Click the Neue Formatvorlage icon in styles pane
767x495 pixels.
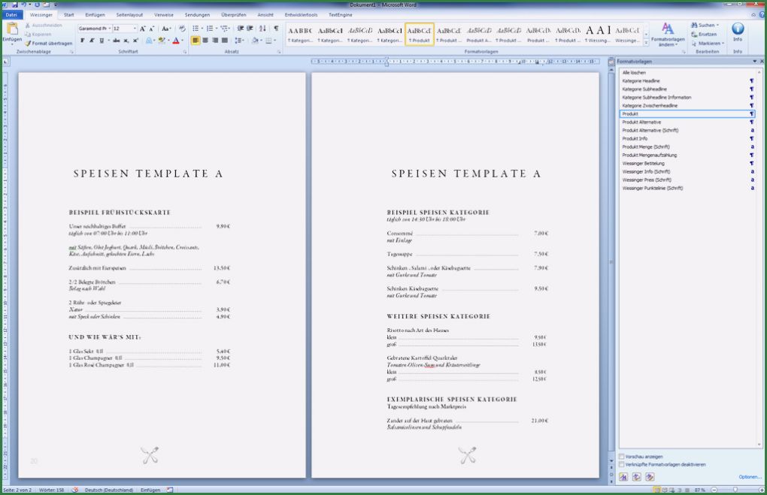pyautogui.click(x=623, y=475)
